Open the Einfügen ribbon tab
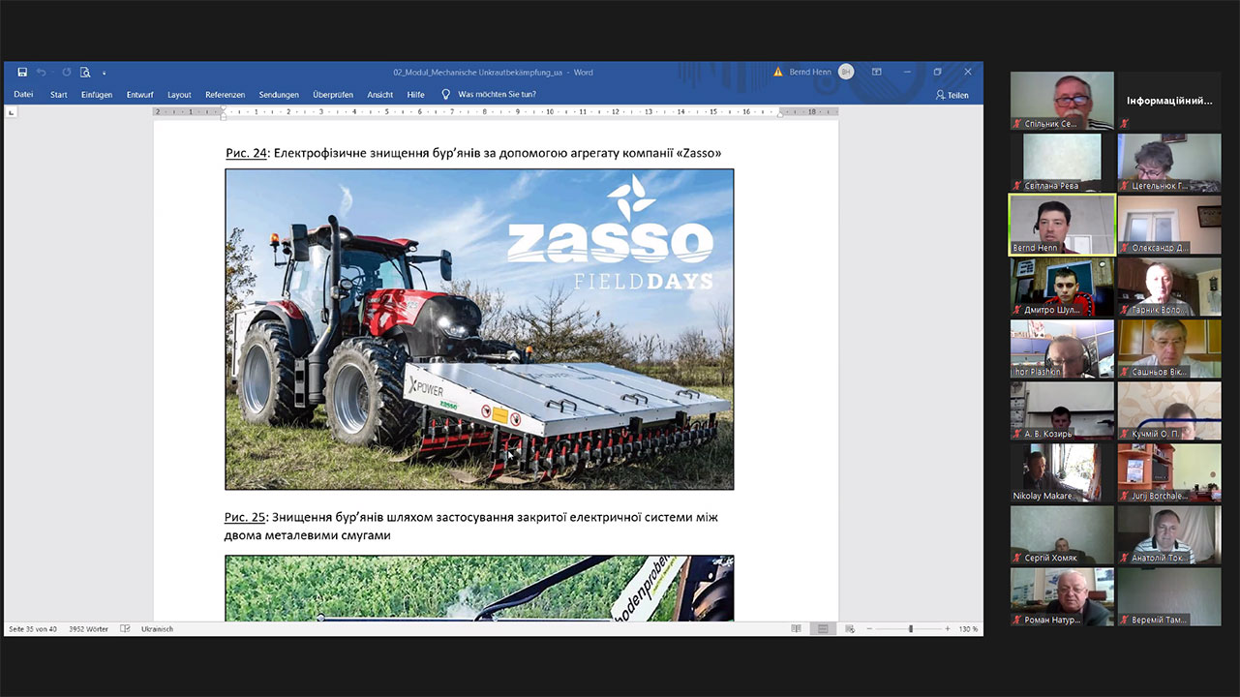 click(x=97, y=95)
